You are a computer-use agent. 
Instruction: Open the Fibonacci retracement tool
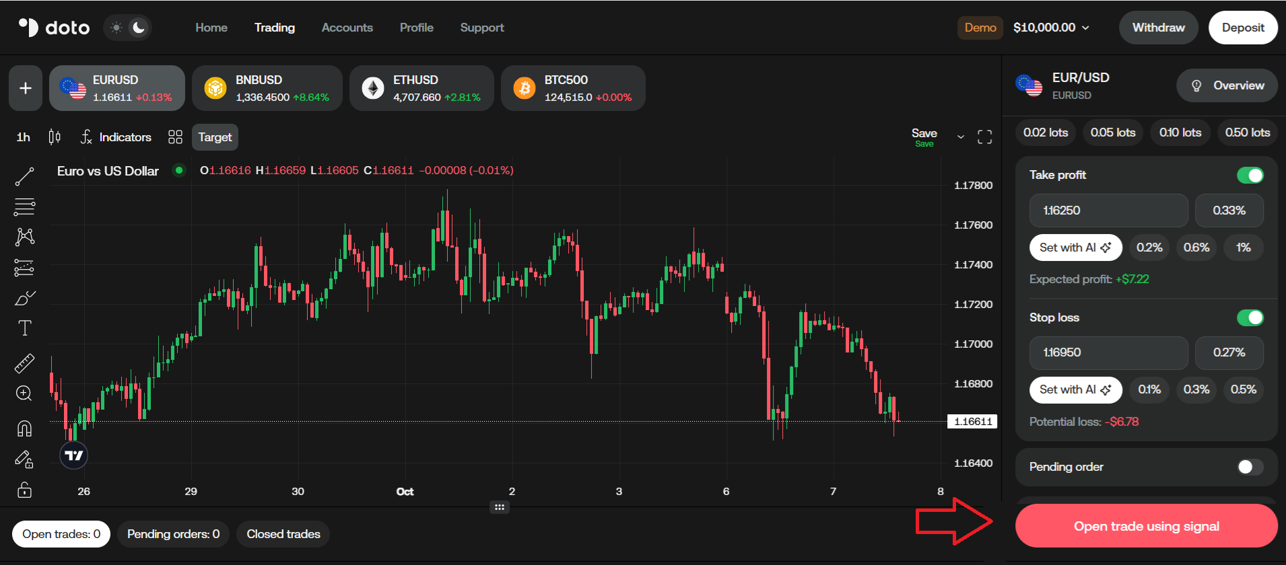click(24, 206)
